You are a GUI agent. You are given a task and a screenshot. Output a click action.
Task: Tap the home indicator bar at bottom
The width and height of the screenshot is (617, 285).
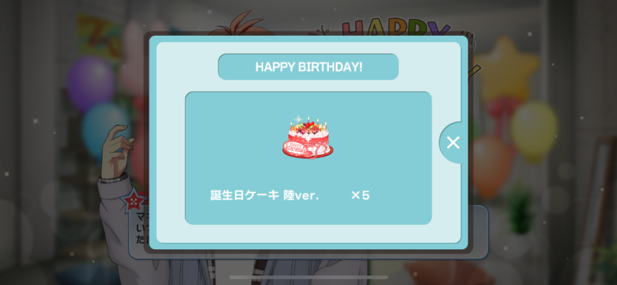[308, 277]
